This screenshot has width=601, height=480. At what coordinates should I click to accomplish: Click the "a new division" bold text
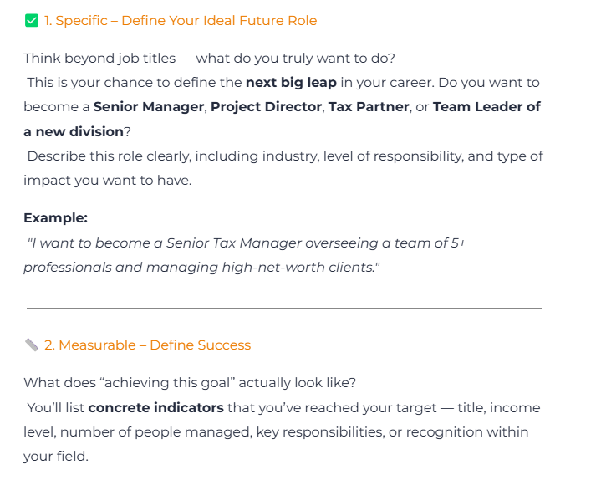point(74,131)
